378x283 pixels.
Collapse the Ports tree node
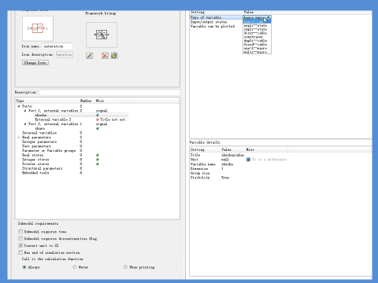[19, 106]
